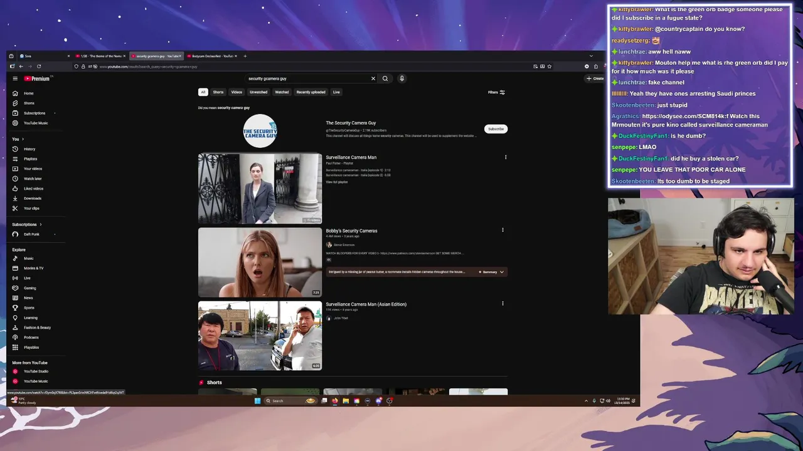
Task: Go to YouTube Premium logo home
Action: click(x=37, y=78)
